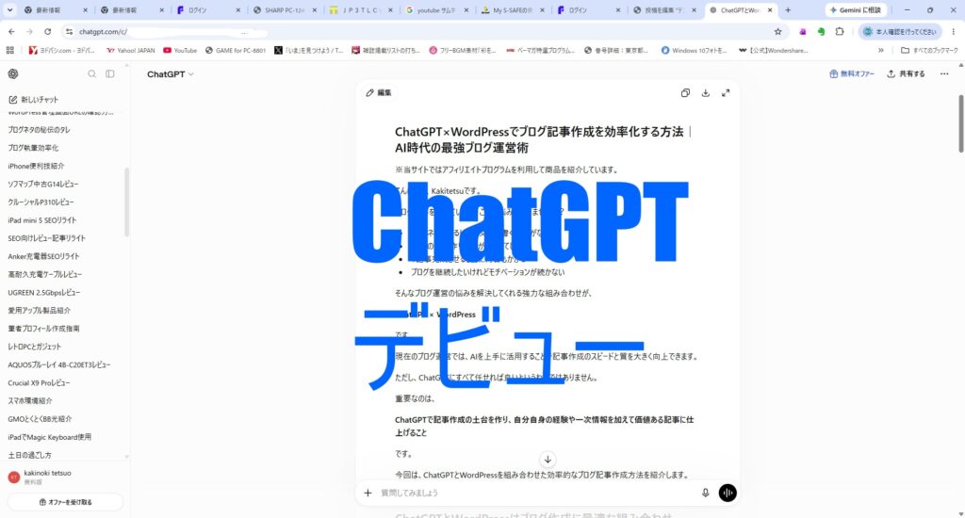Start a new chat (新しいチャット)
Screen dimensions: 965x518
point(34,100)
